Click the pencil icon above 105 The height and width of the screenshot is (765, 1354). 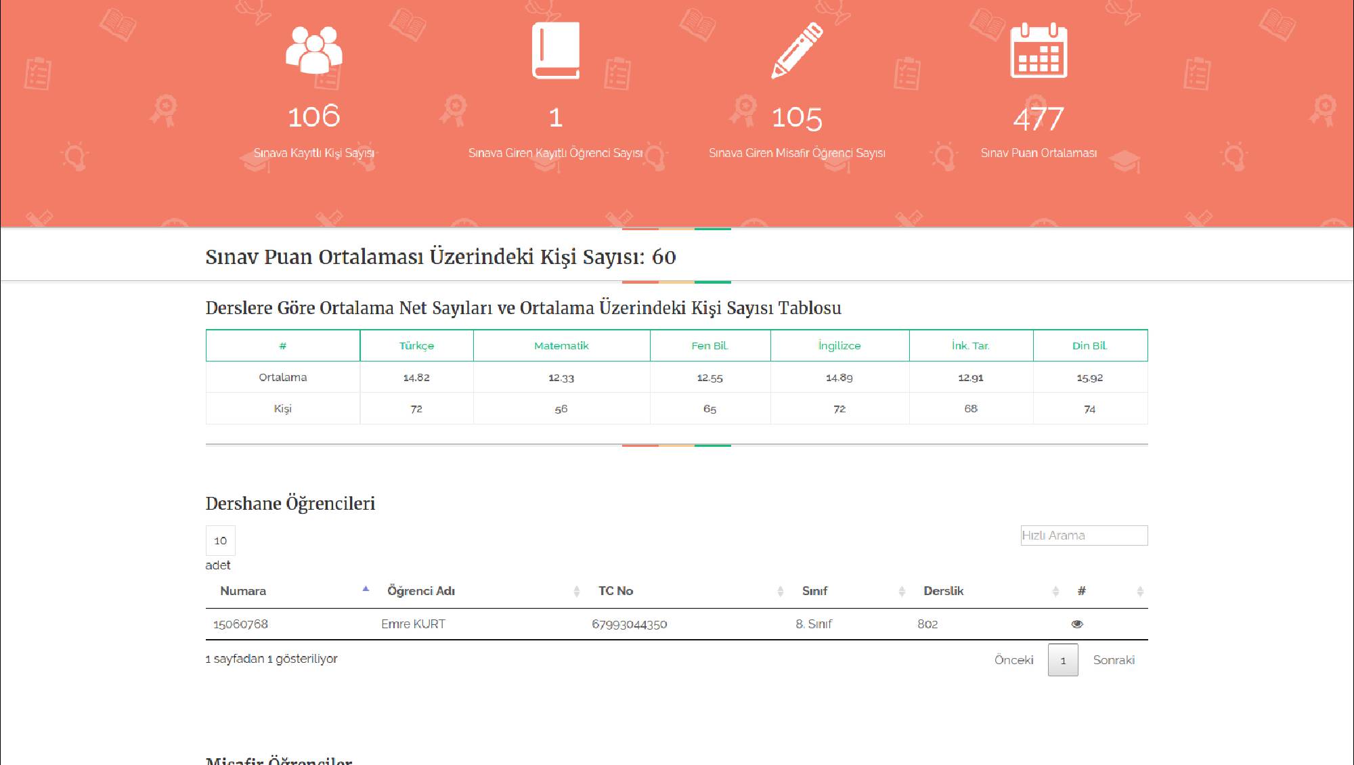pos(797,50)
